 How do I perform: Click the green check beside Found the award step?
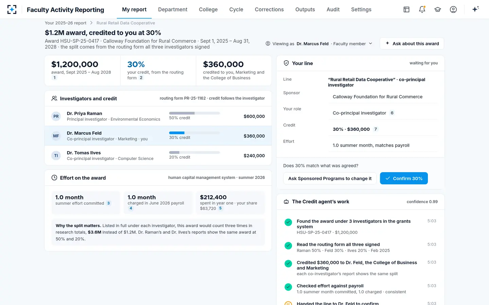pos(288,222)
